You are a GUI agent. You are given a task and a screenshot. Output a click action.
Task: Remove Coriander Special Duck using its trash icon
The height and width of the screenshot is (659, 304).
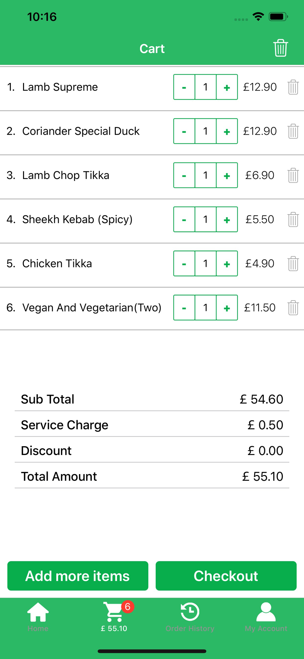click(293, 131)
